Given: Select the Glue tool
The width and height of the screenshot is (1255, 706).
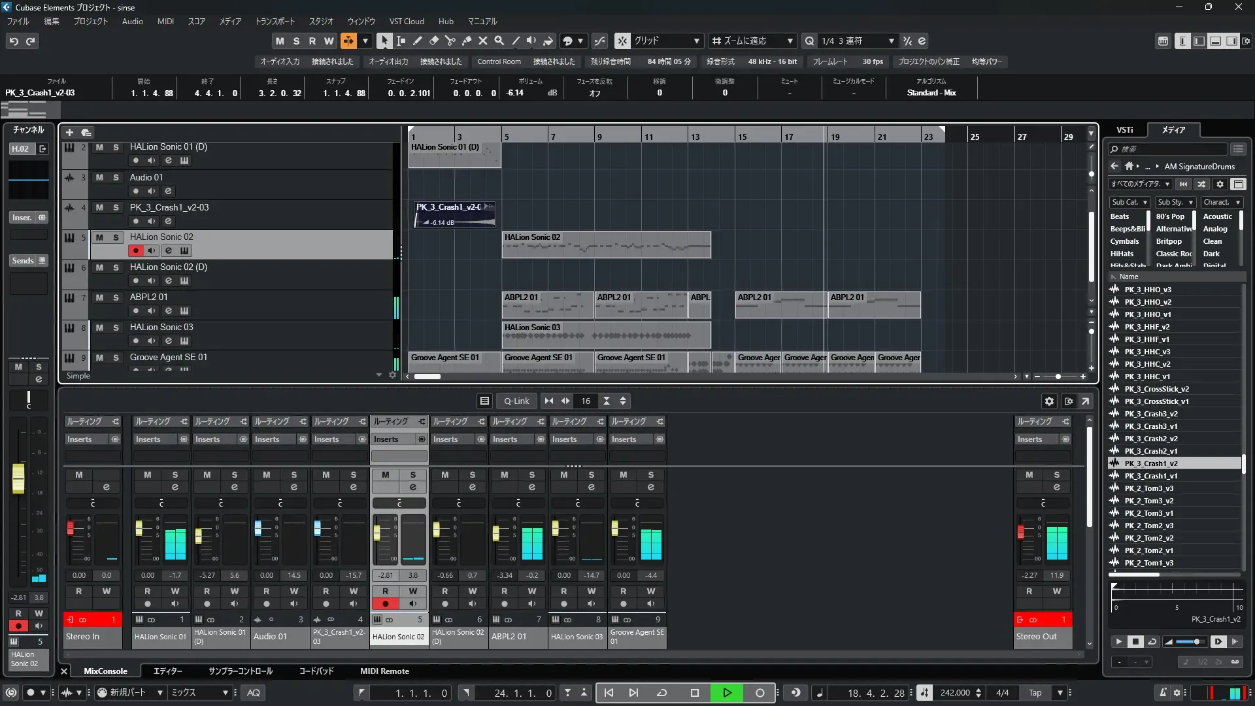Looking at the screenshot, I should (466, 41).
